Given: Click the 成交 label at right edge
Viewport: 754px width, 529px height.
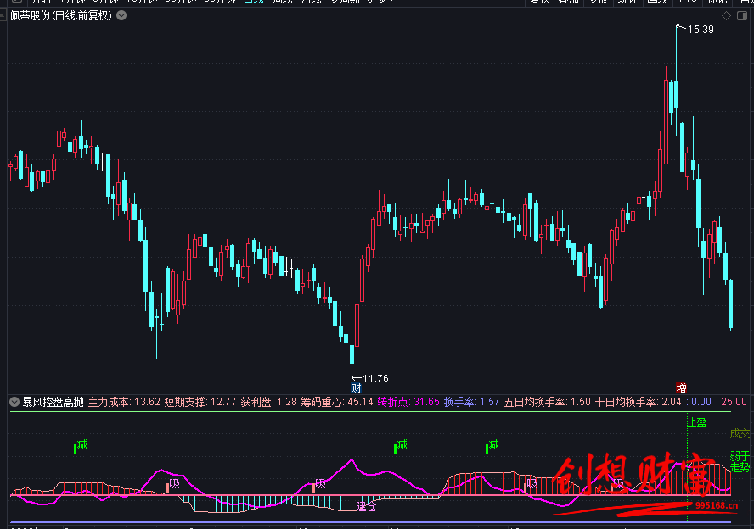Looking at the screenshot, I should pyautogui.click(x=740, y=433).
